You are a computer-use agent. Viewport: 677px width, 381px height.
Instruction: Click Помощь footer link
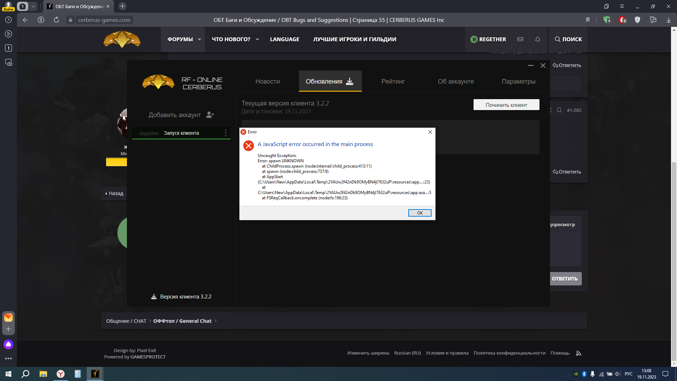560,353
